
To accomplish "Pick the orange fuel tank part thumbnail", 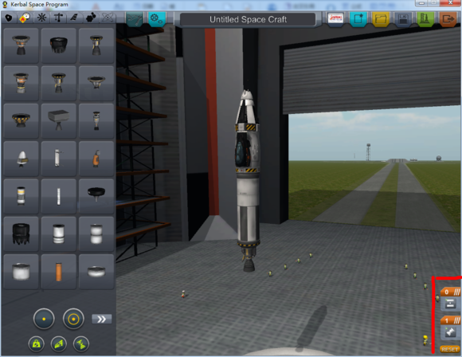I will point(59,272).
